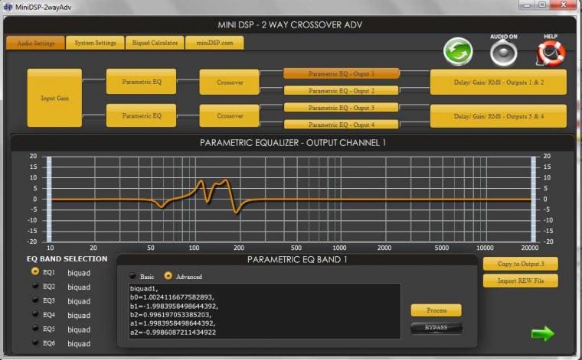Open the lower Parametric EQ input block
Image resolution: width=582 pixels, height=360 pixels.
pos(142,115)
